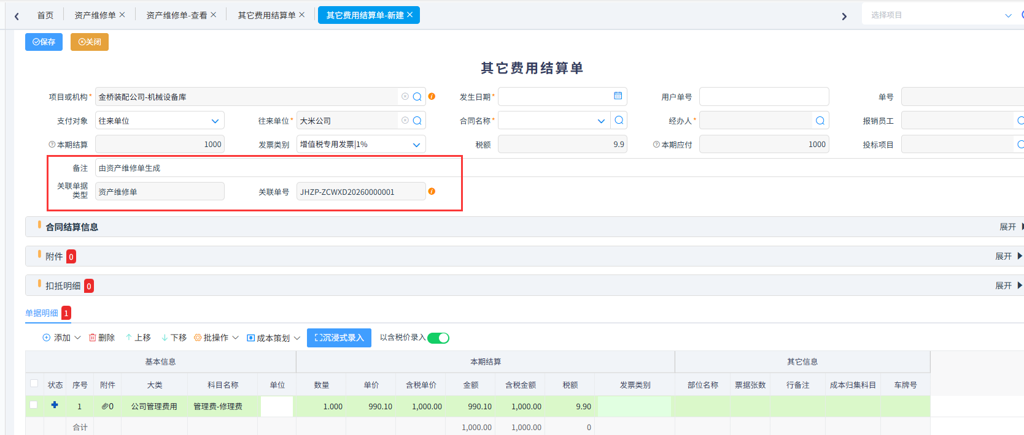1024x435 pixels.
Task: Check the select-all checkbox in table header
Action: (34, 384)
